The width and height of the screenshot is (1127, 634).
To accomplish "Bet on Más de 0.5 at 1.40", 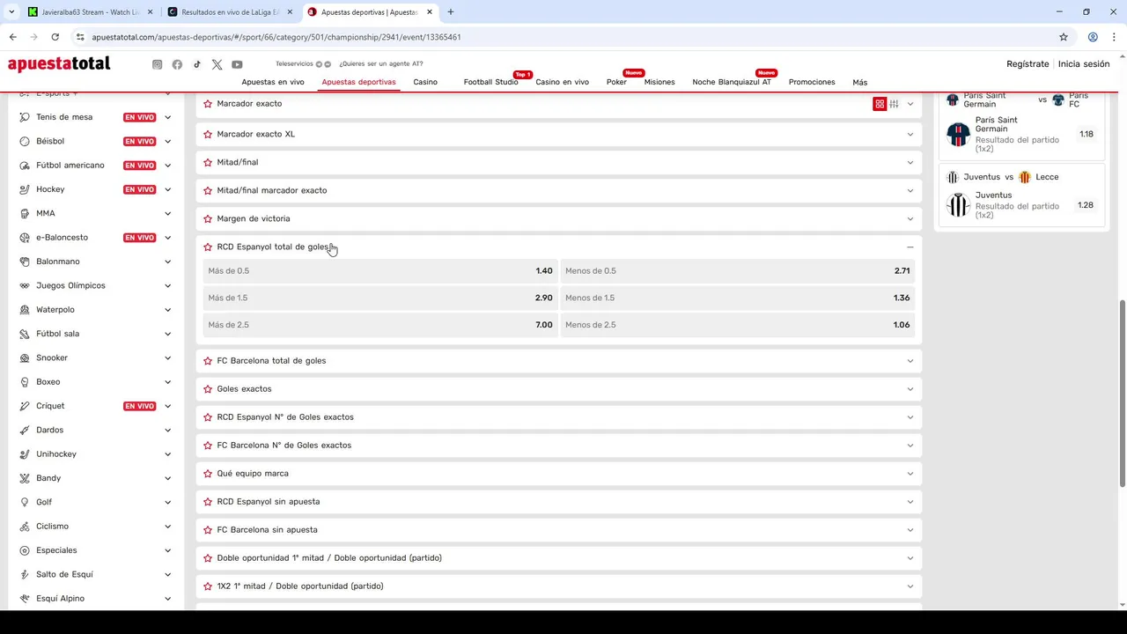I will pos(380,270).
